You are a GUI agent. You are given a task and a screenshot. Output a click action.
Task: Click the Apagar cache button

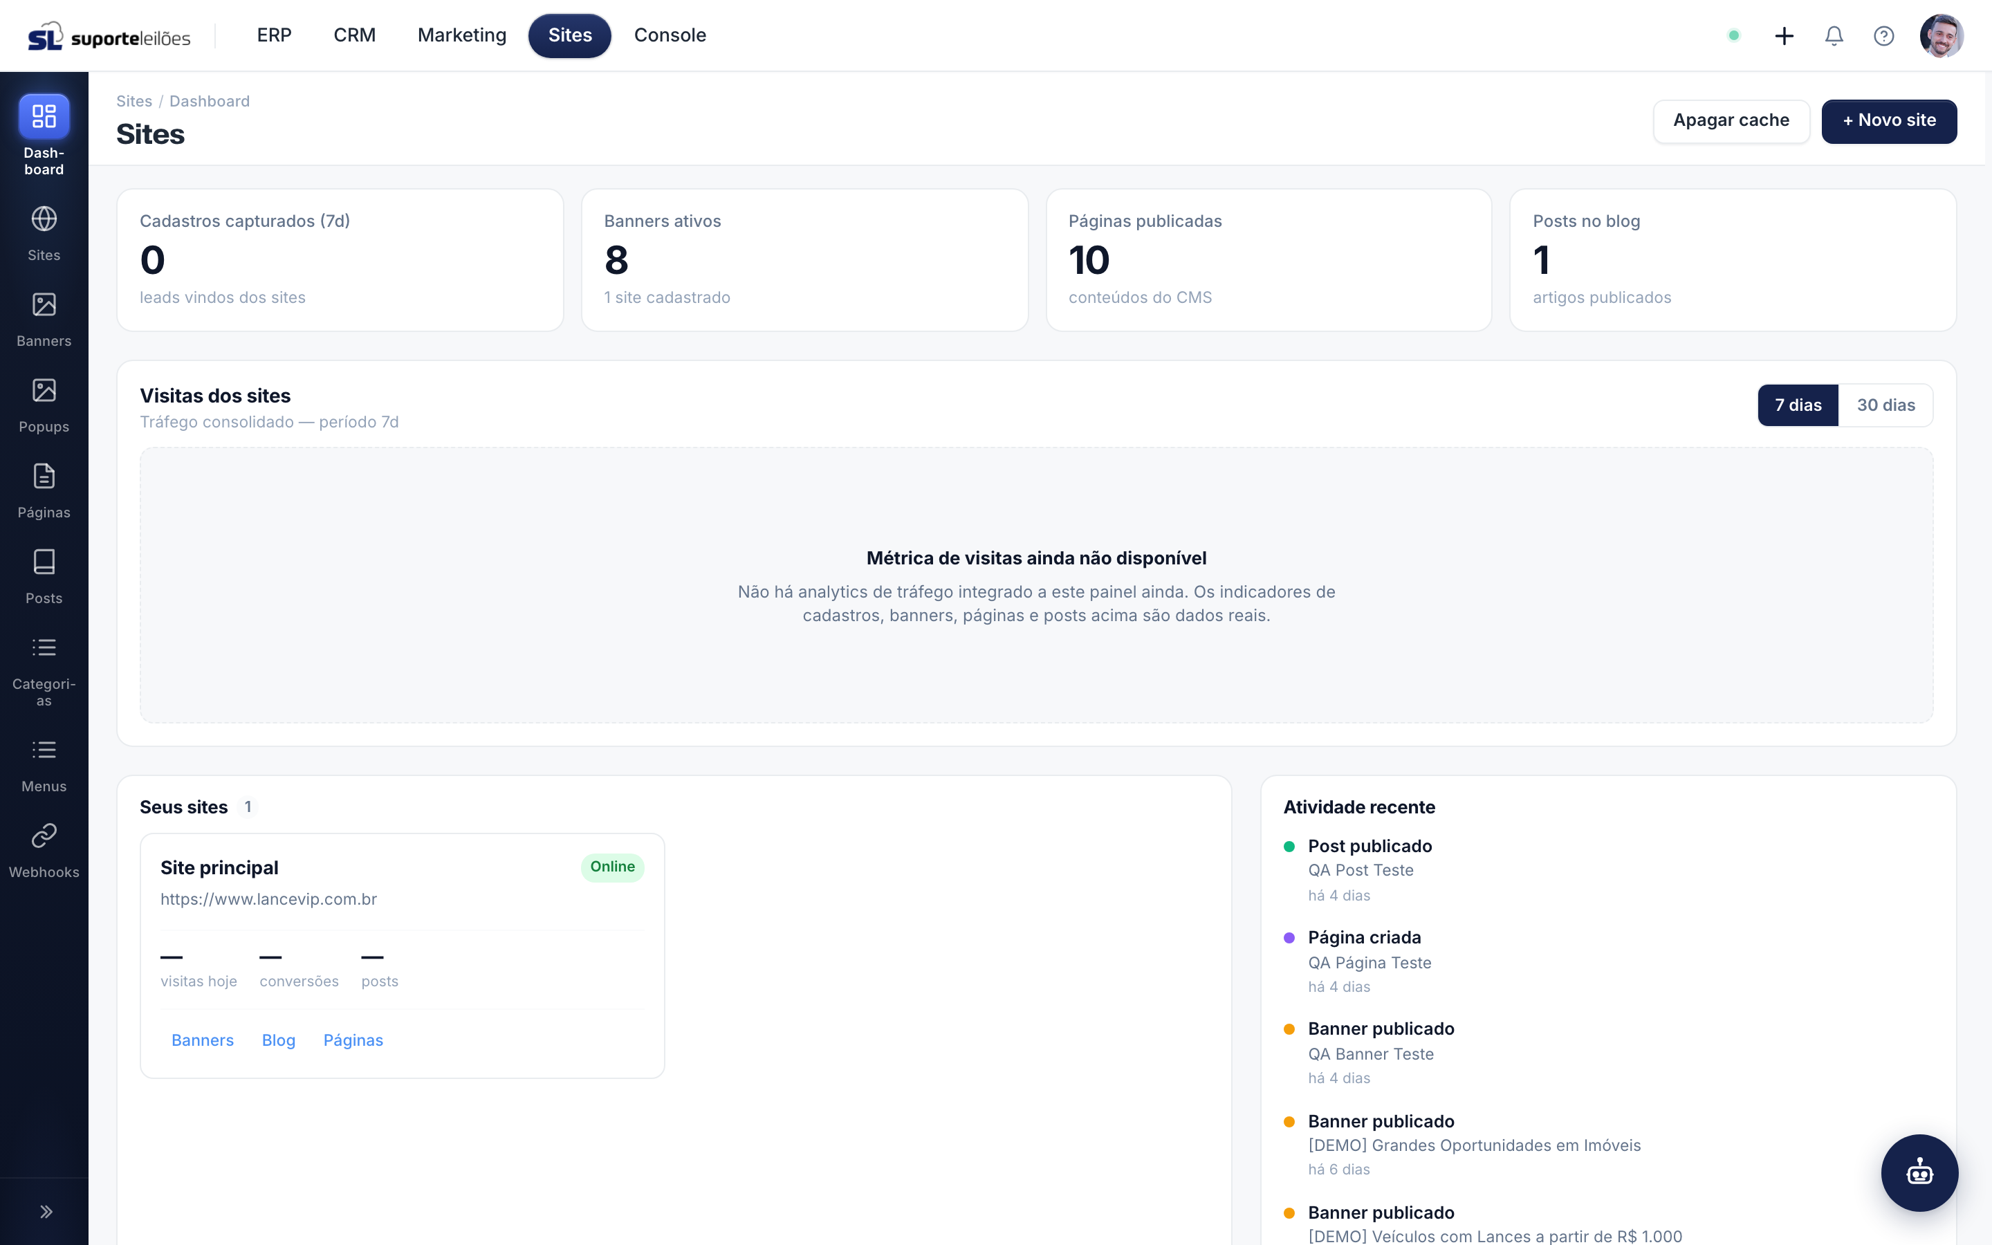click(x=1731, y=121)
